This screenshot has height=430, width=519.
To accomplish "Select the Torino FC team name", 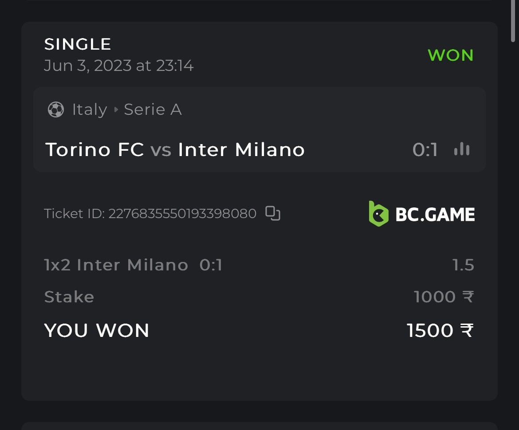I will click(94, 150).
